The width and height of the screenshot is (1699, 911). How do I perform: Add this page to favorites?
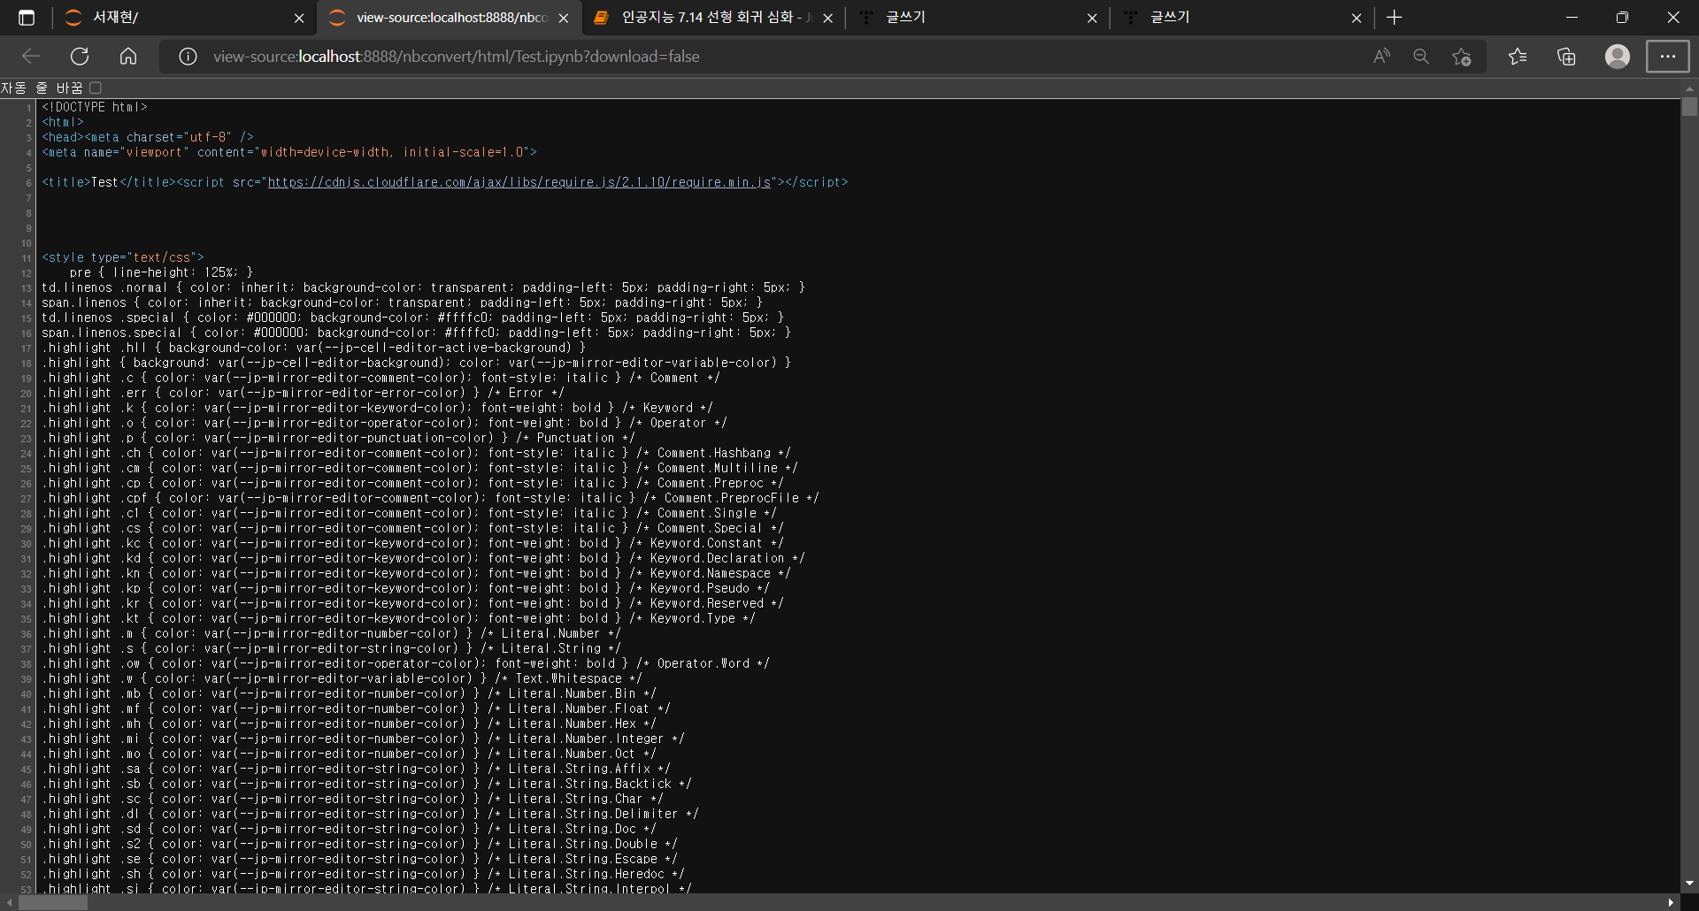(x=1462, y=57)
